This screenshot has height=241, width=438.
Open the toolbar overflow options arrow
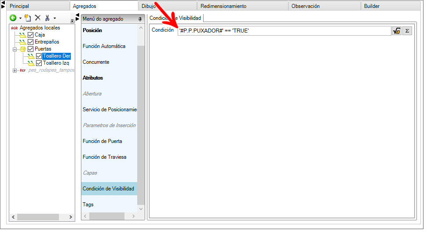(x=72, y=20)
